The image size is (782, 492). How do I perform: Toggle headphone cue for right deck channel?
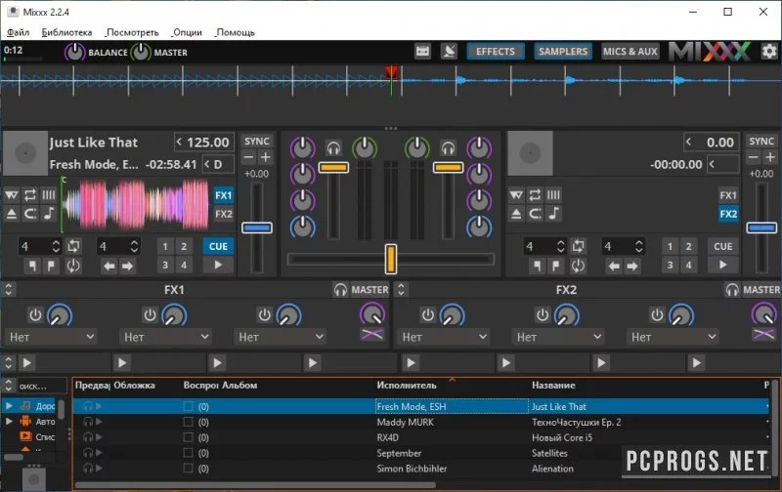448,148
